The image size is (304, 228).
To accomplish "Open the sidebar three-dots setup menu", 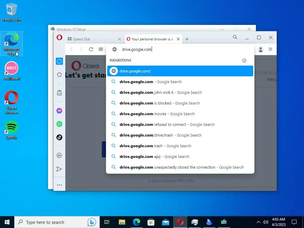I will pos(59,185).
